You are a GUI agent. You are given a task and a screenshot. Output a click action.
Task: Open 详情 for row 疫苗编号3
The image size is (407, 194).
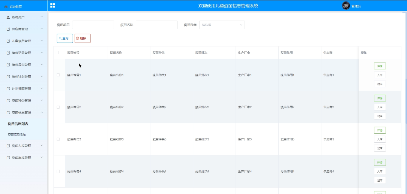(x=380, y=130)
